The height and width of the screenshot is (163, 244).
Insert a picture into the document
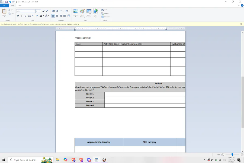[x=75, y=11]
